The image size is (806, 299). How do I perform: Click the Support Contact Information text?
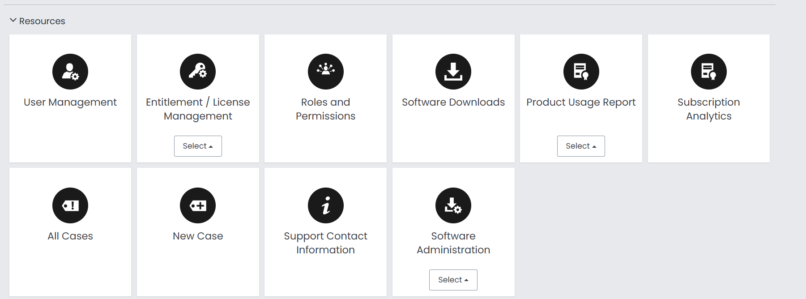(325, 243)
